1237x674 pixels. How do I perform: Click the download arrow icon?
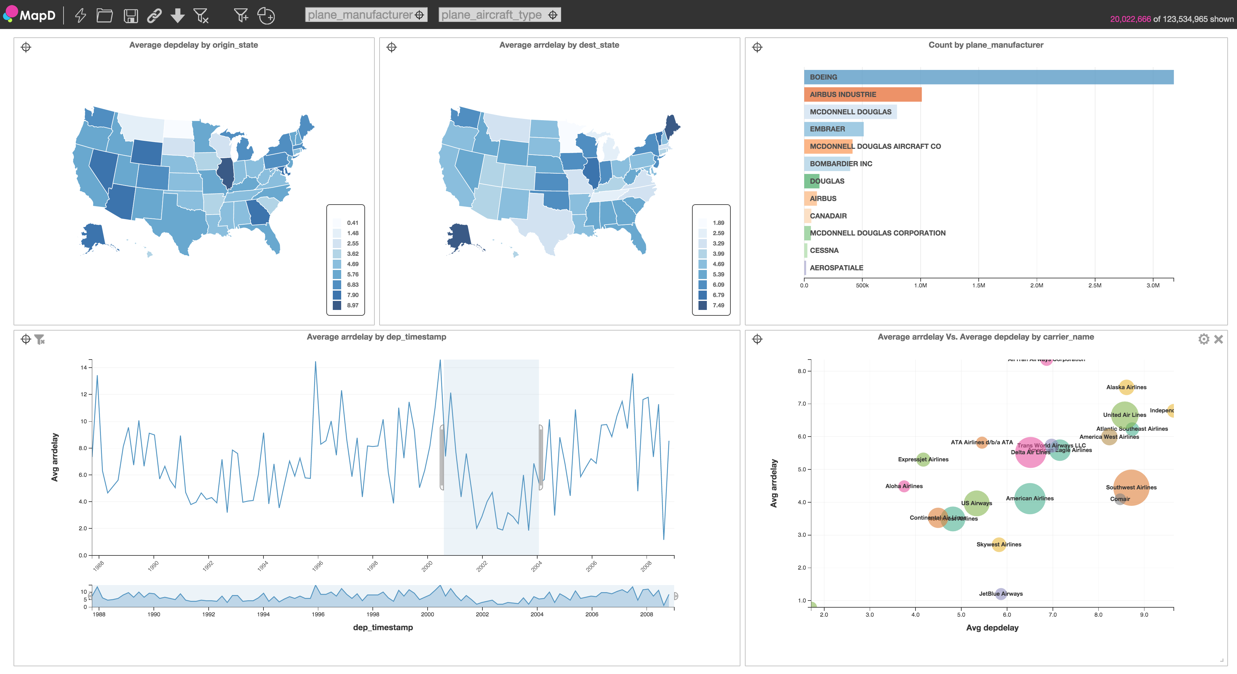(178, 16)
